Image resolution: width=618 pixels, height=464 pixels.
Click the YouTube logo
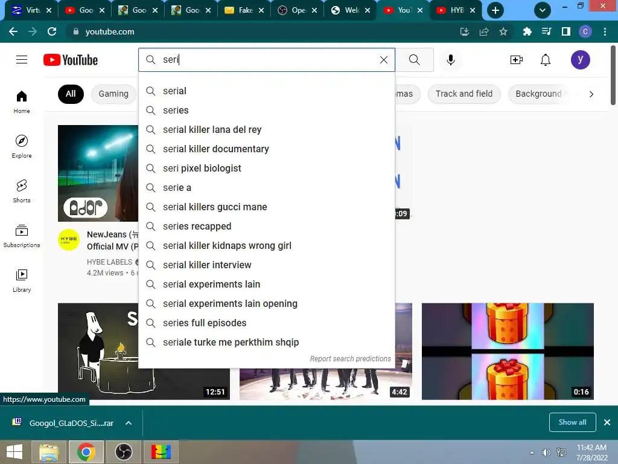(71, 60)
